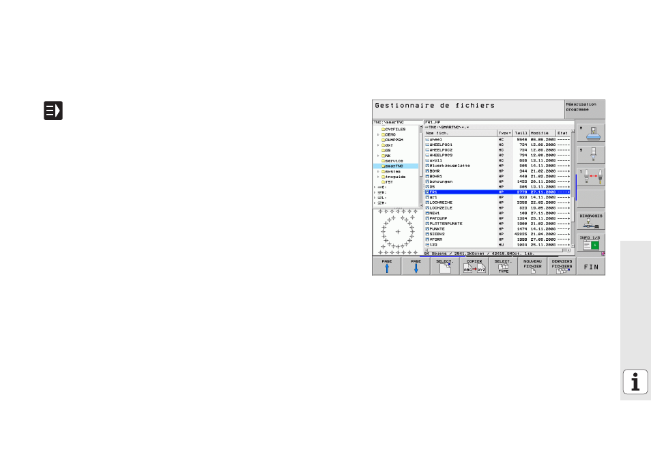651x459 pixels.
Task: Expand the L: drive
Action: coord(375,198)
